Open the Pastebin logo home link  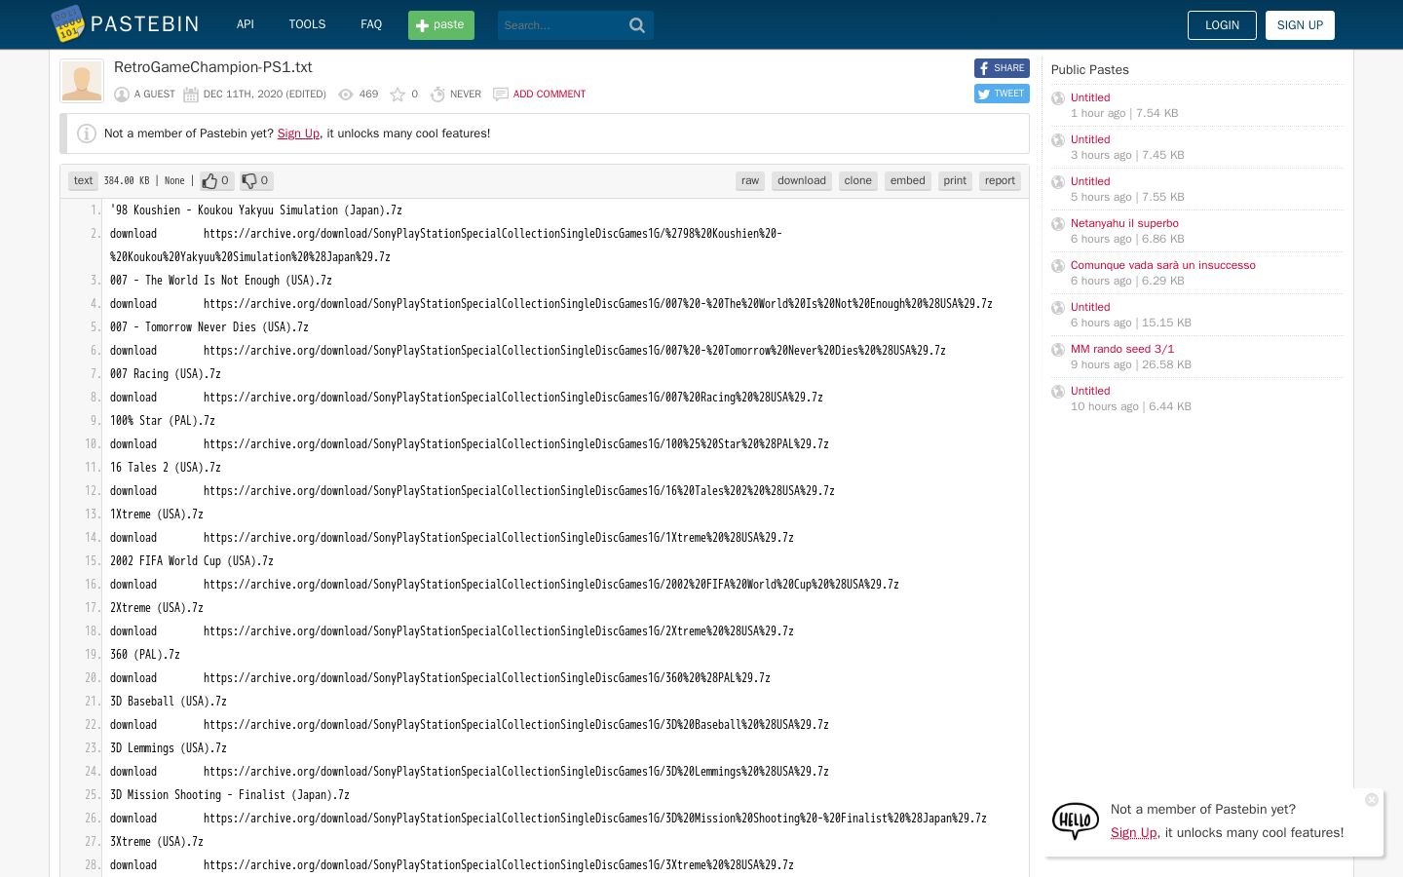[125, 24]
